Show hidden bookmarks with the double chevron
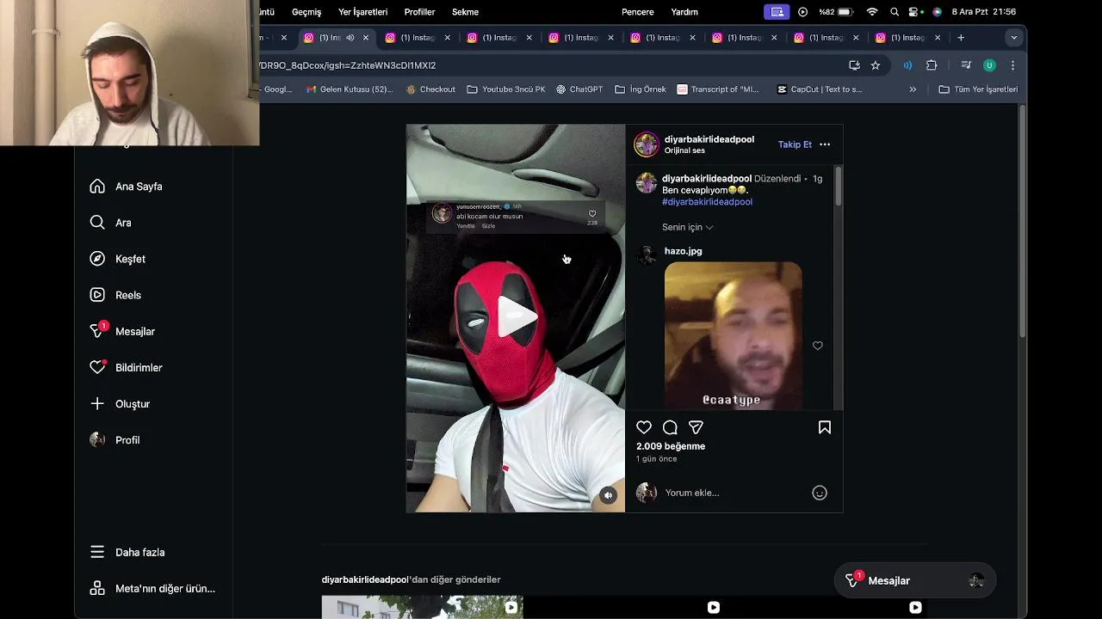 point(913,89)
